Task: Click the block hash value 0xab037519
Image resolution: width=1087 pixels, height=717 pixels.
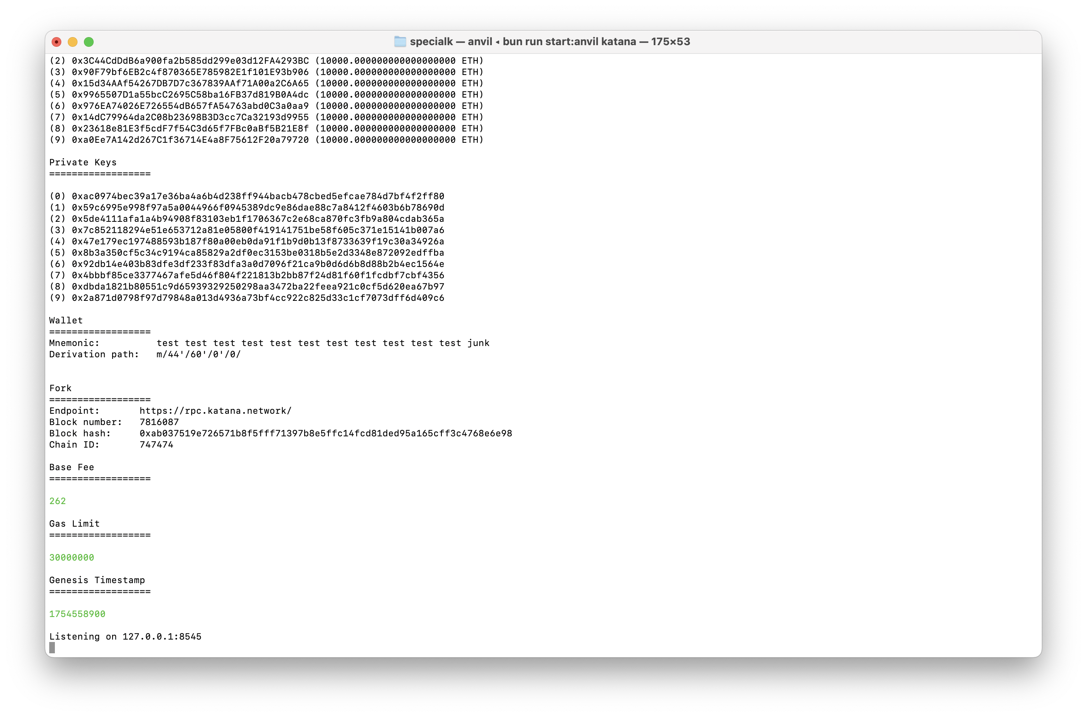Action: pos(326,434)
